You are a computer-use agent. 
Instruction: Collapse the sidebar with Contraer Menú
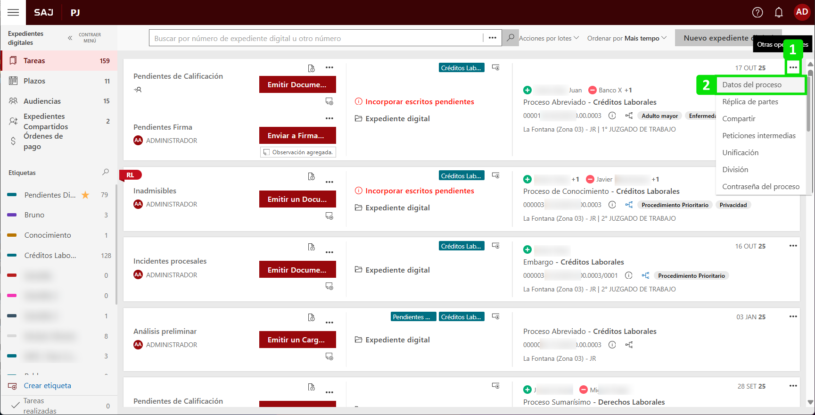click(84, 38)
